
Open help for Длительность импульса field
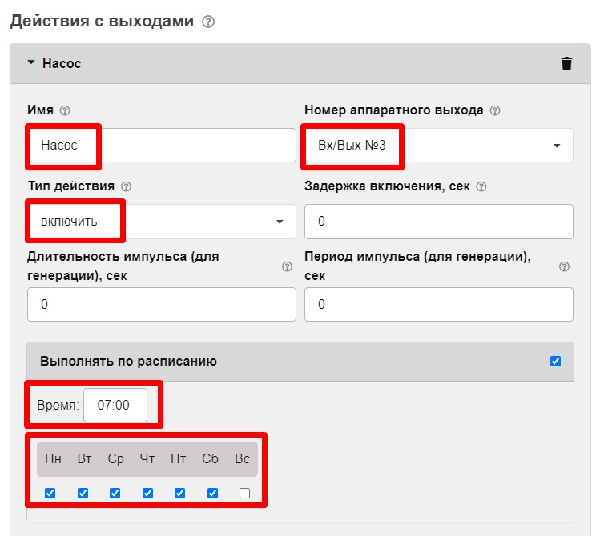[287, 266]
